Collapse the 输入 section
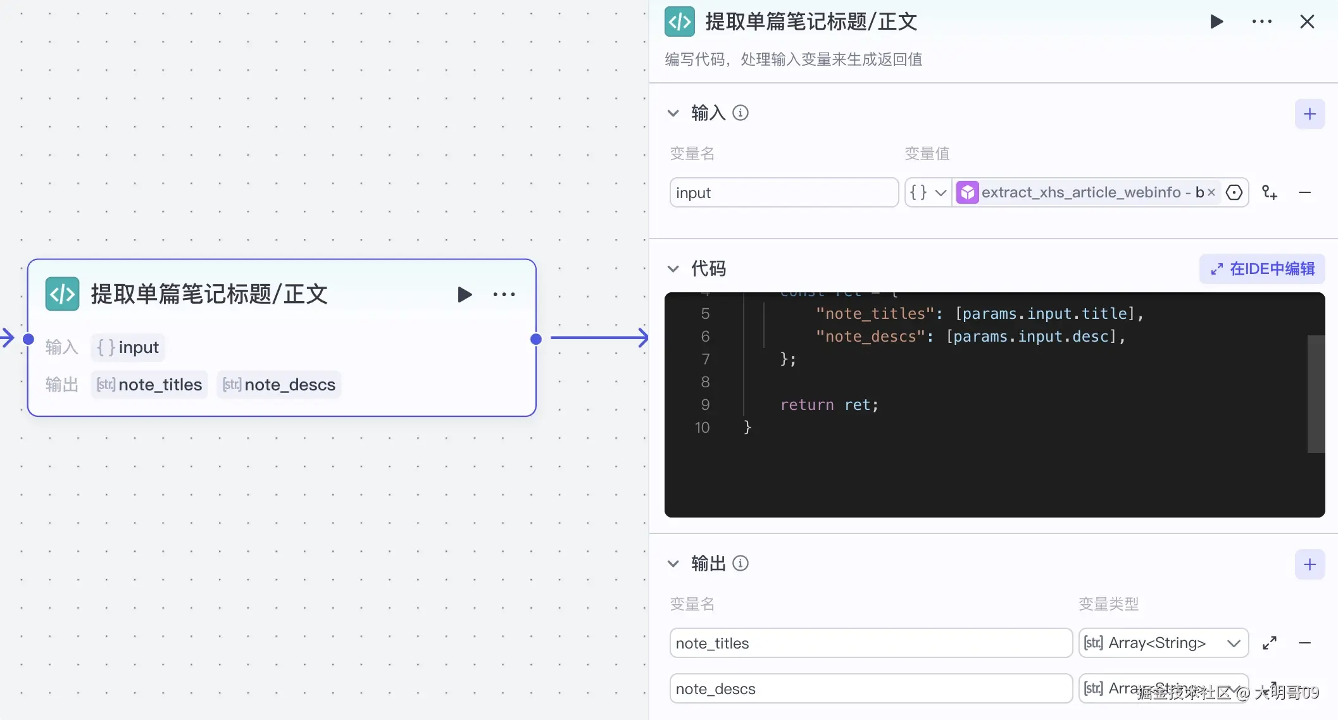Screen dimensions: 1338x720 click(673, 113)
